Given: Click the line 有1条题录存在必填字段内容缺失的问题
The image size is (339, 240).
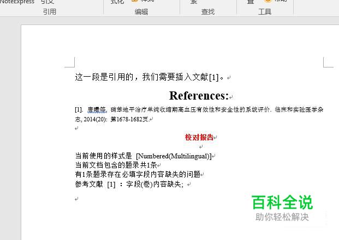Looking at the screenshot, I should [x=138, y=174].
